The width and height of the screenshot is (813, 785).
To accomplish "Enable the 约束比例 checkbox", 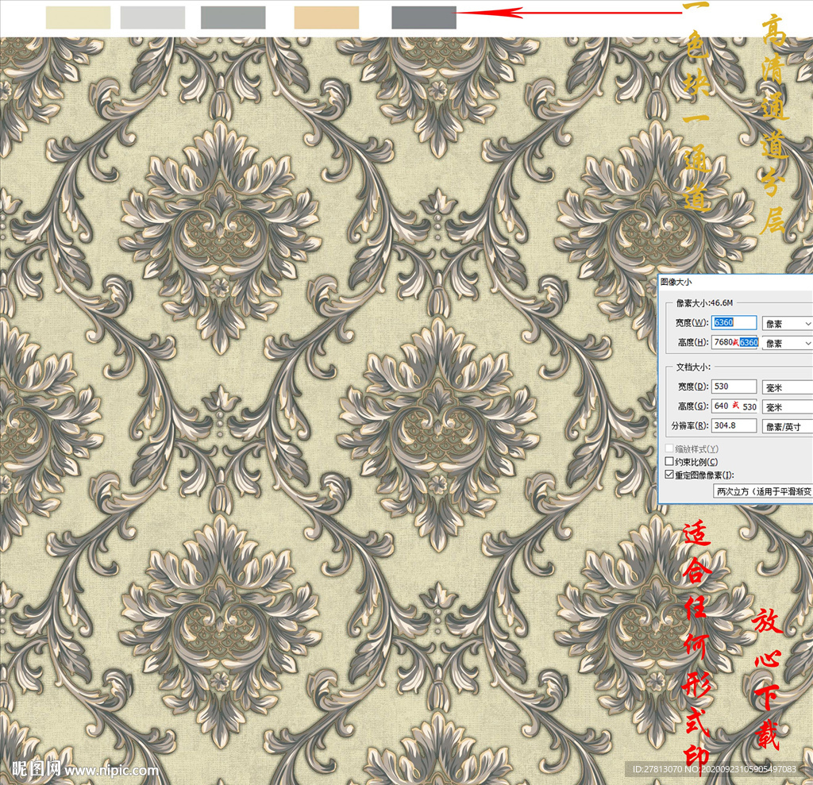I will coord(669,461).
